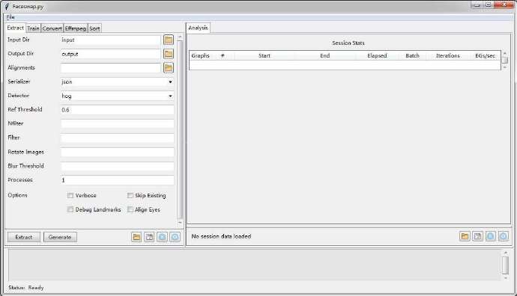Image resolution: width=517 pixels, height=296 pixels.
Task: Click the EGs/sec column header
Action: pyautogui.click(x=485, y=55)
